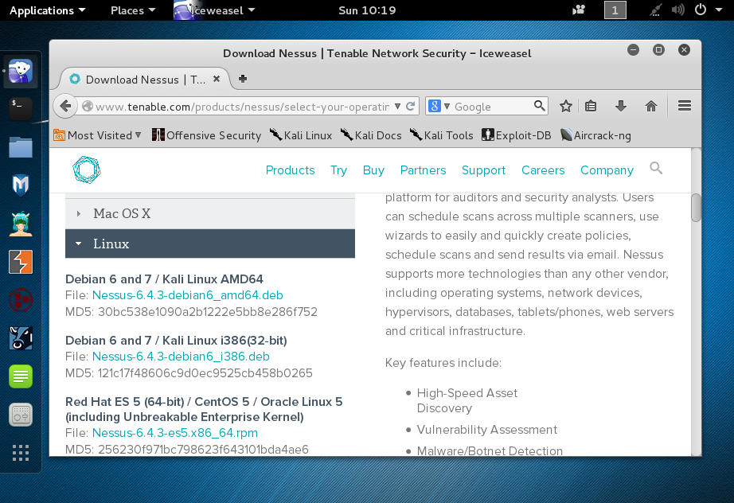The width and height of the screenshot is (734, 503).
Task: Collapse the Linux section
Action: click(x=209, y=244)
